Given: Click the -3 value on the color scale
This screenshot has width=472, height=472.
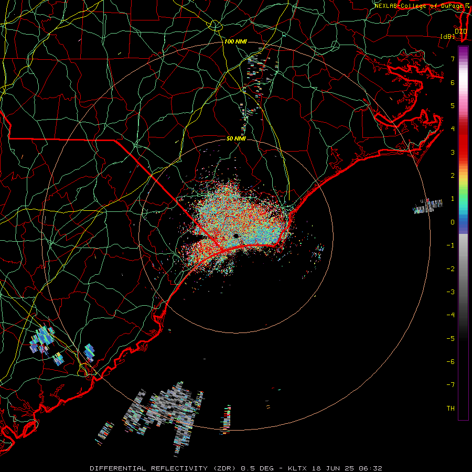Looking at the screenshot, I should point(450,292).
